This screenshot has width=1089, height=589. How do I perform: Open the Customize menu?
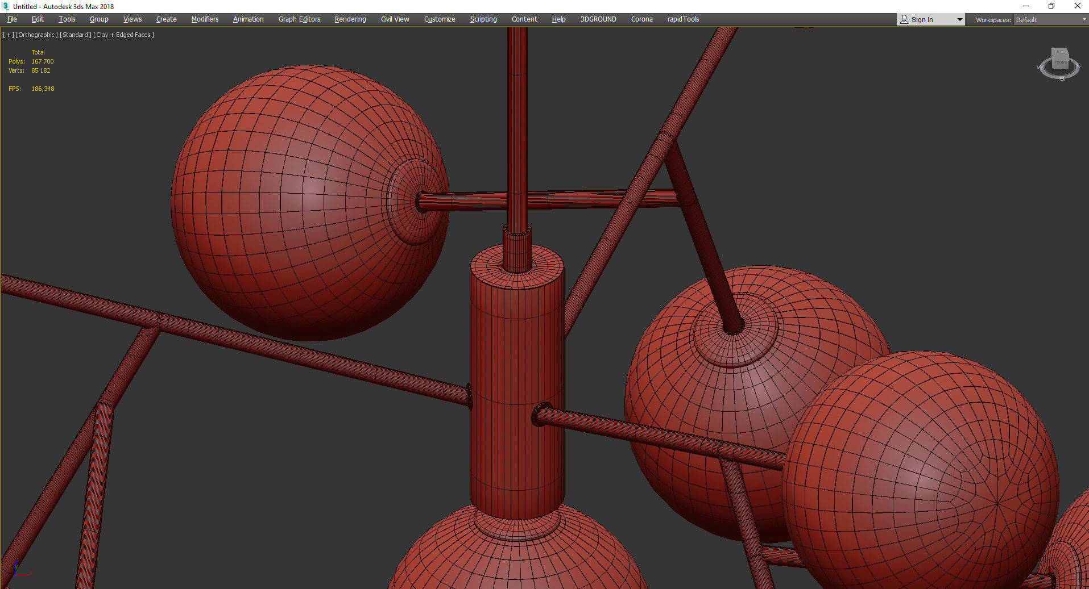click(x=440, y=19)
